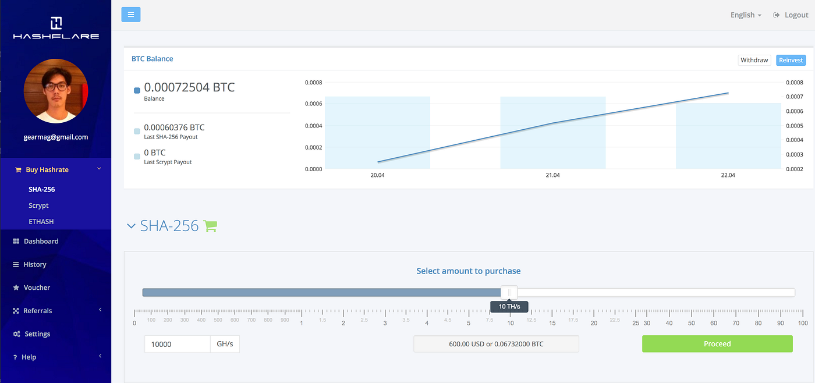Click the 21.04 date label on chart
Viewport: 815px width, 383px height.
coord(552,175)
